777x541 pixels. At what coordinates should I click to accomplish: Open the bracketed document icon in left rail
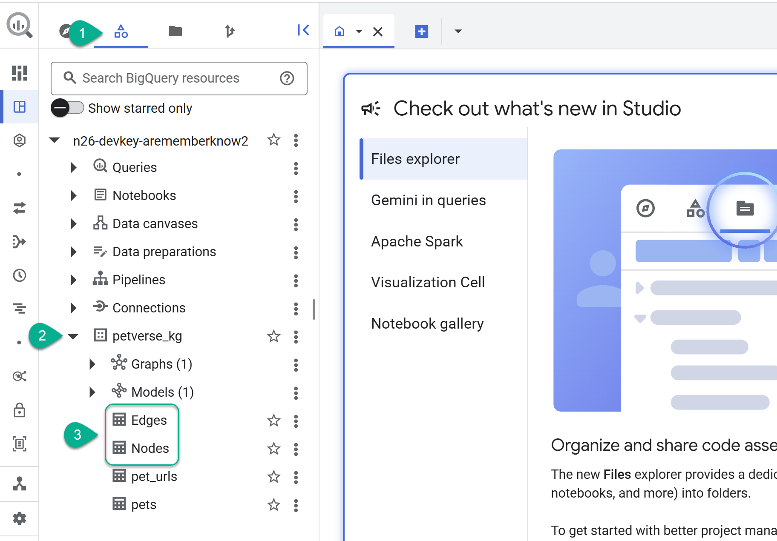pos(19,444)
